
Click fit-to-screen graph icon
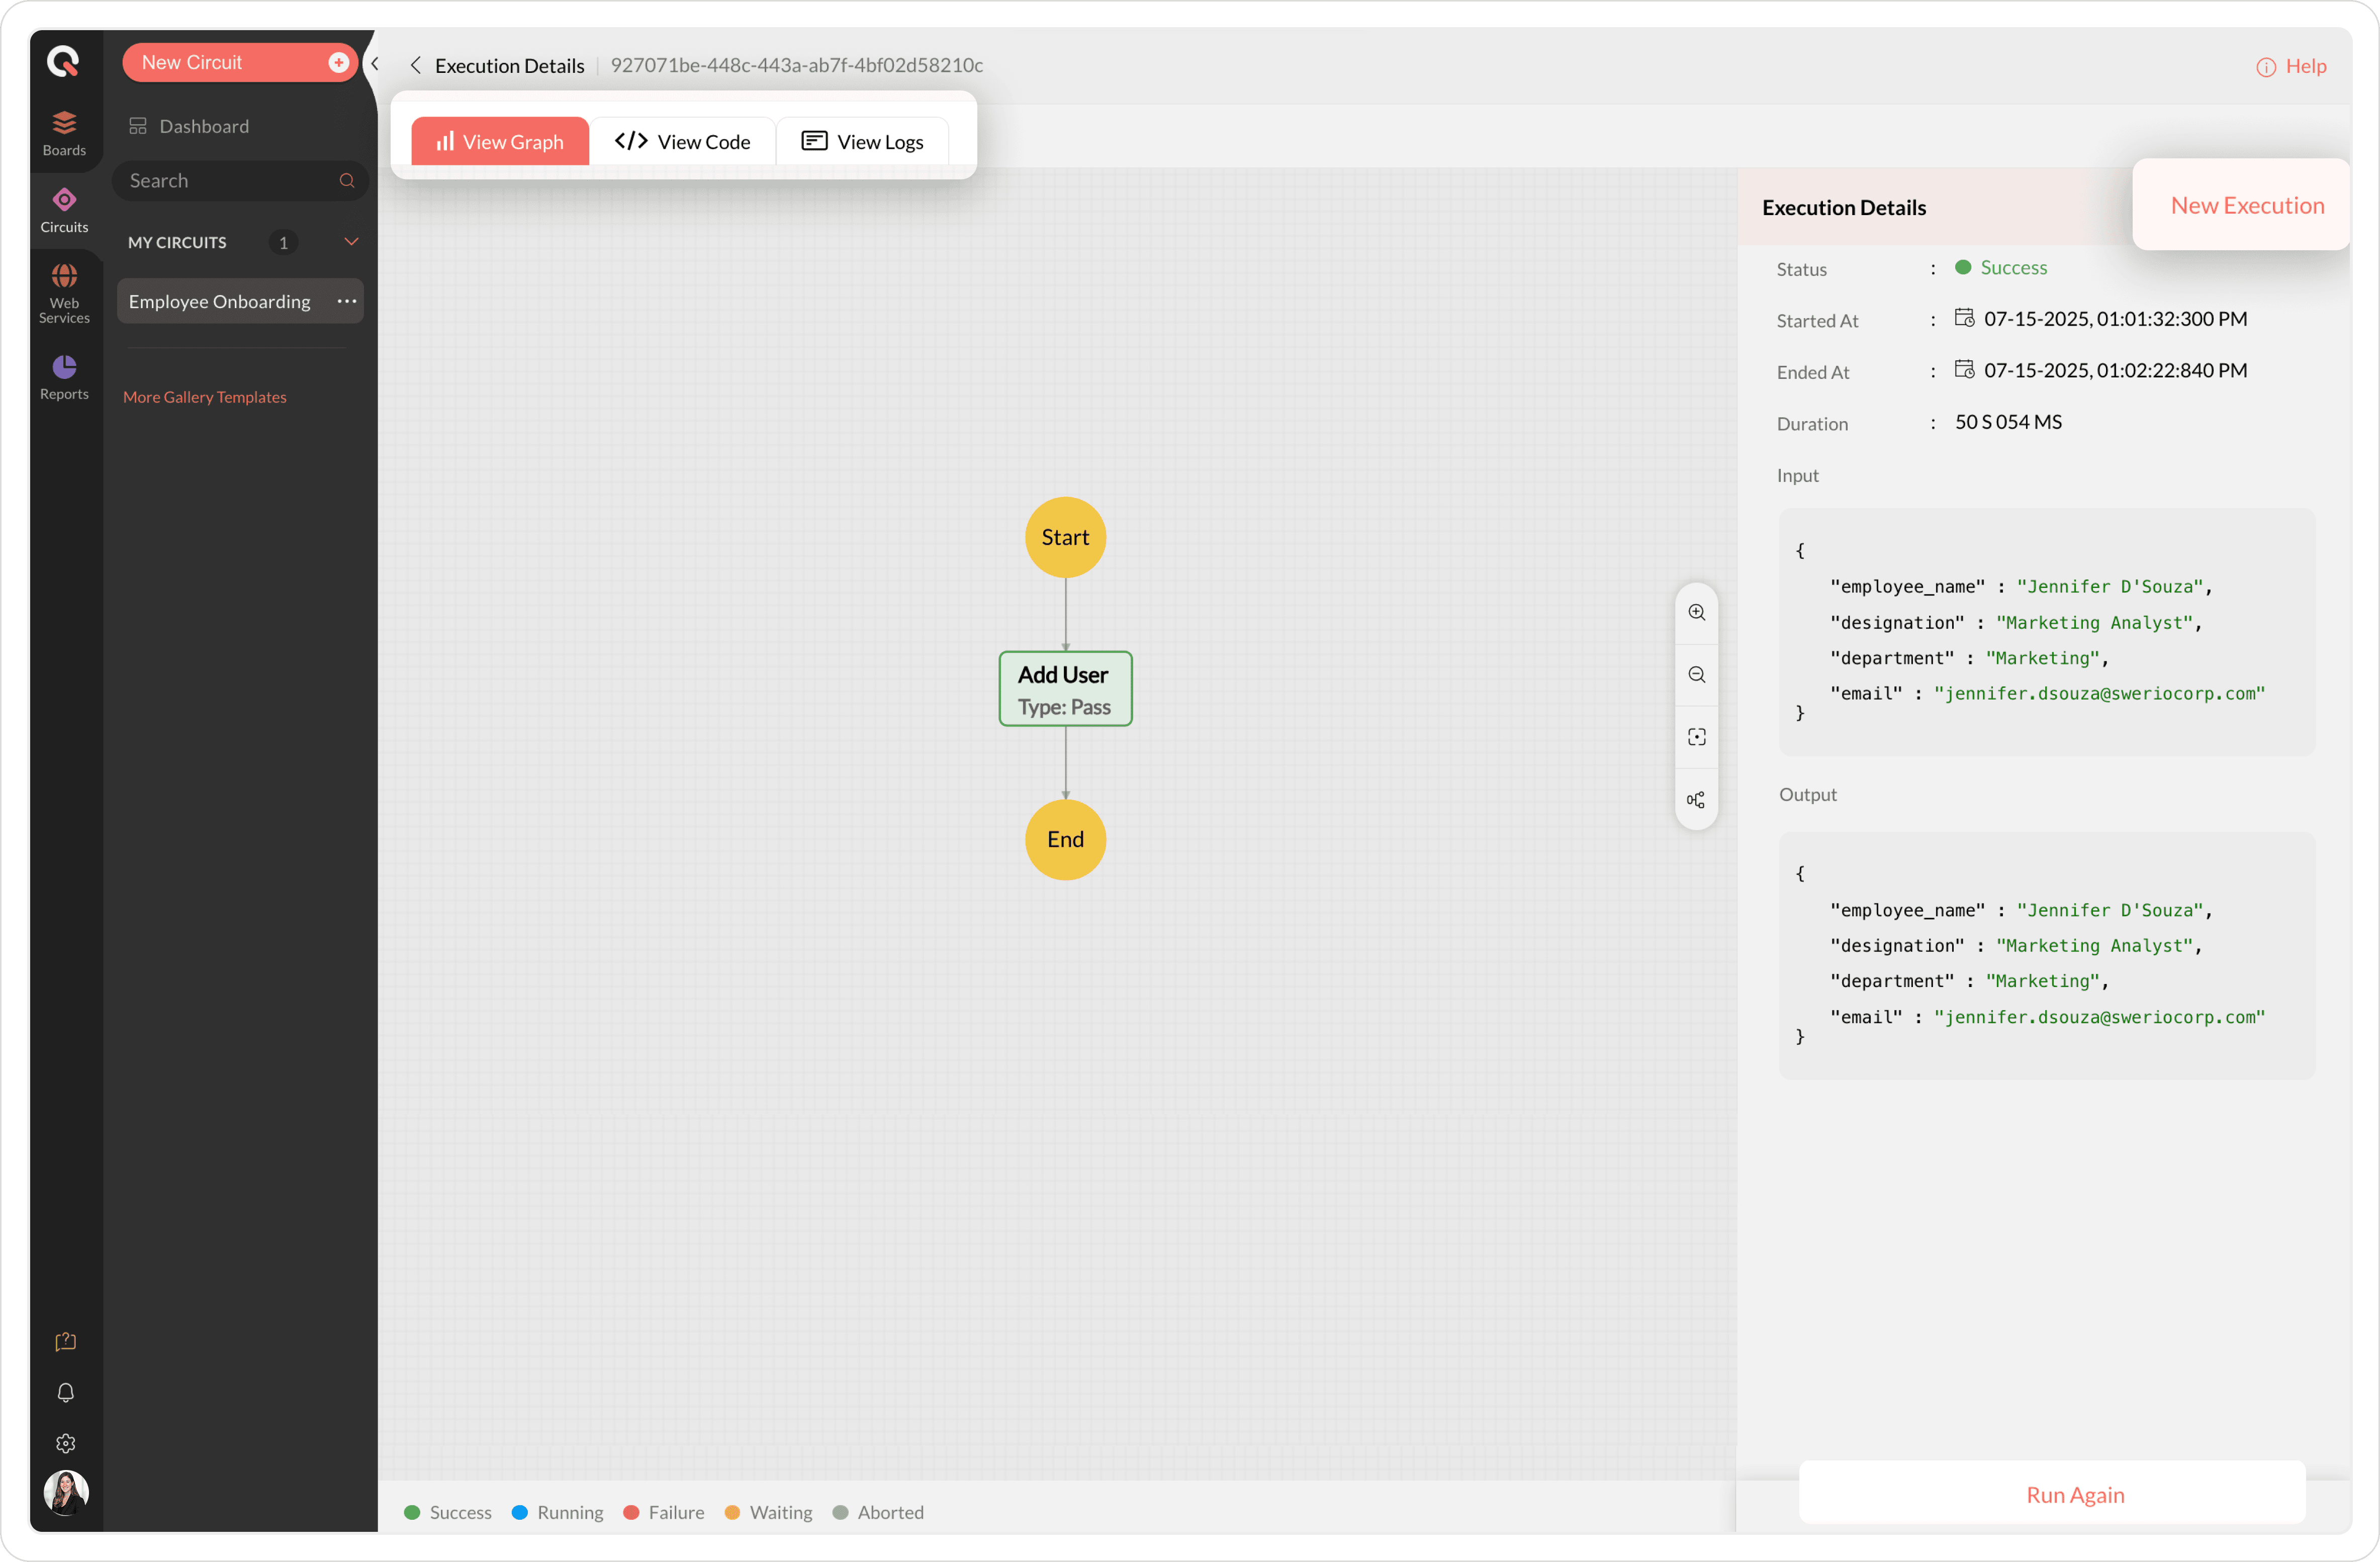[1696, 738]
